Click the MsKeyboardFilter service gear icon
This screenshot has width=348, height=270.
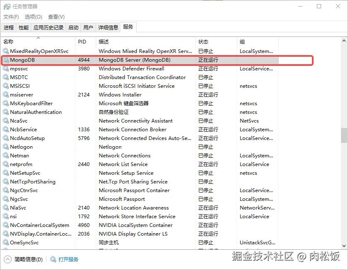pos(6,104)
